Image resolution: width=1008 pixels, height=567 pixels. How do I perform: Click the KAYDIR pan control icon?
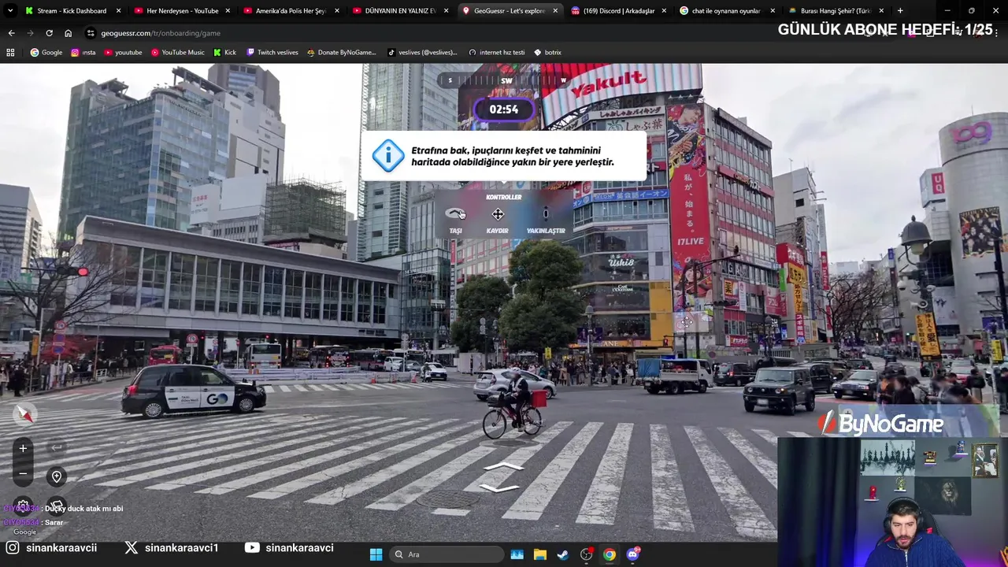coord(498,214)
